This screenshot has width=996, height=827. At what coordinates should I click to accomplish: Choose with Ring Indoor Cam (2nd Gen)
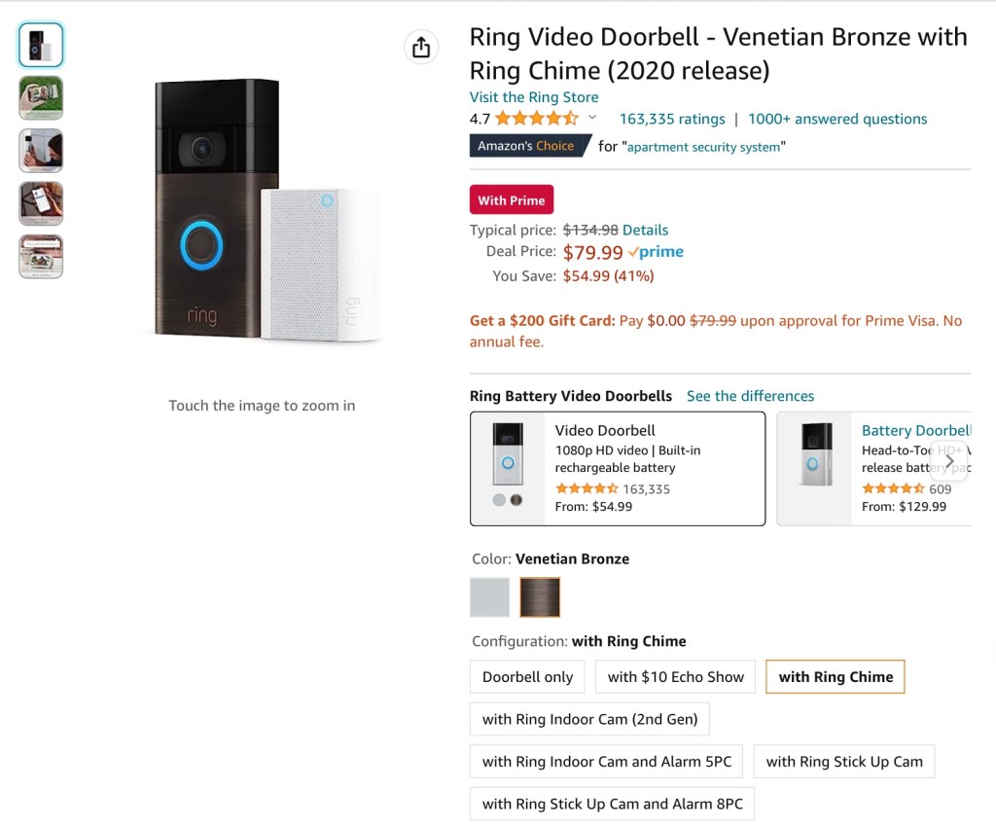[x=589, y=720]
